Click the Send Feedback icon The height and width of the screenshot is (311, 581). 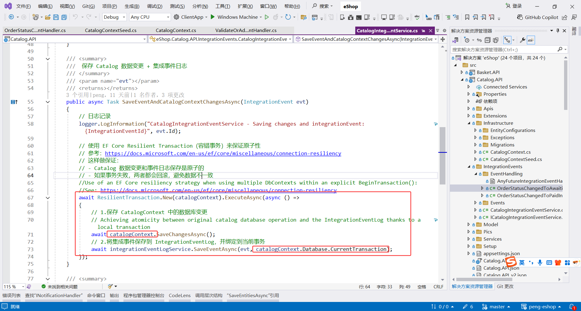tap(574, 17)
